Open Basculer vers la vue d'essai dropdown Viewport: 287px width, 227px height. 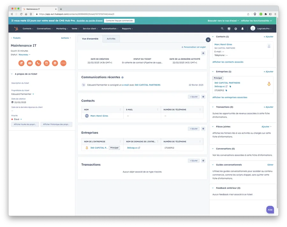223,21
